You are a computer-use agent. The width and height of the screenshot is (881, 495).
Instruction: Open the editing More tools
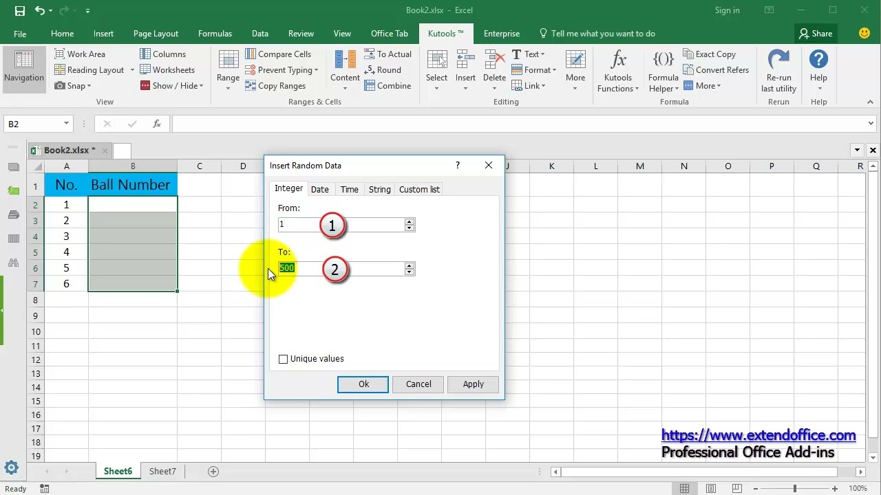coord(575,69)
